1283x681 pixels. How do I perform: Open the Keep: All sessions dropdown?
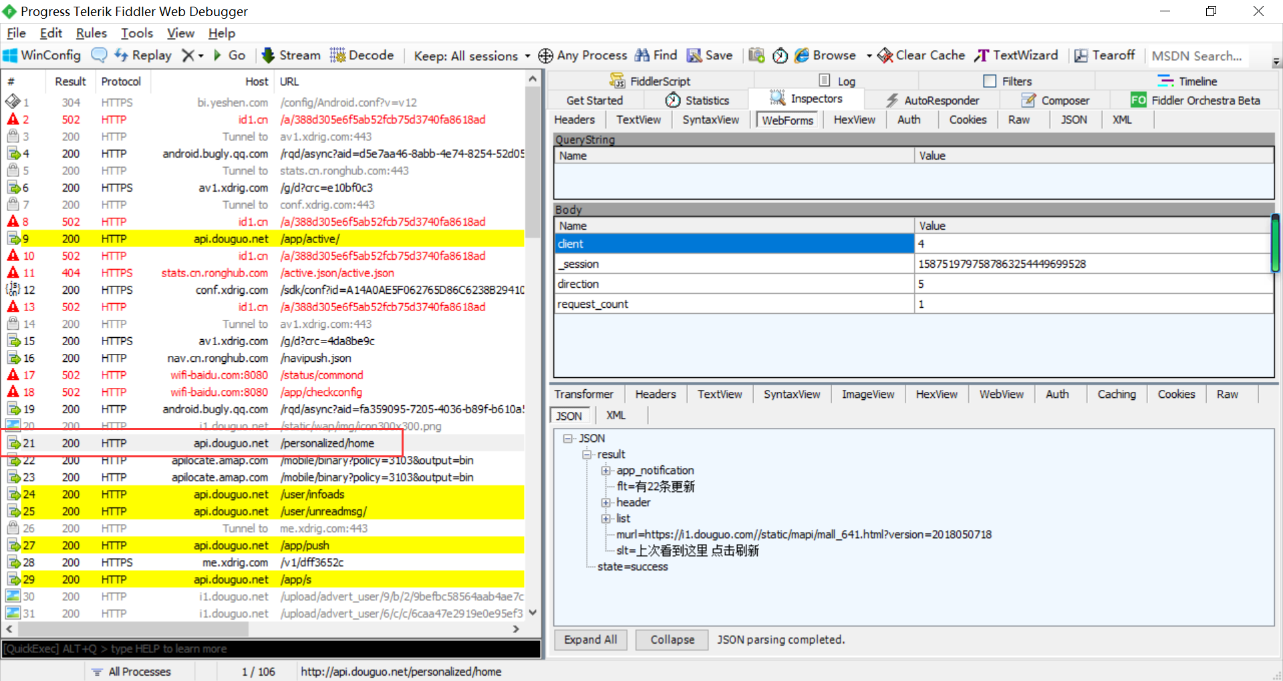pyautogui.click(x=472, y=56)
